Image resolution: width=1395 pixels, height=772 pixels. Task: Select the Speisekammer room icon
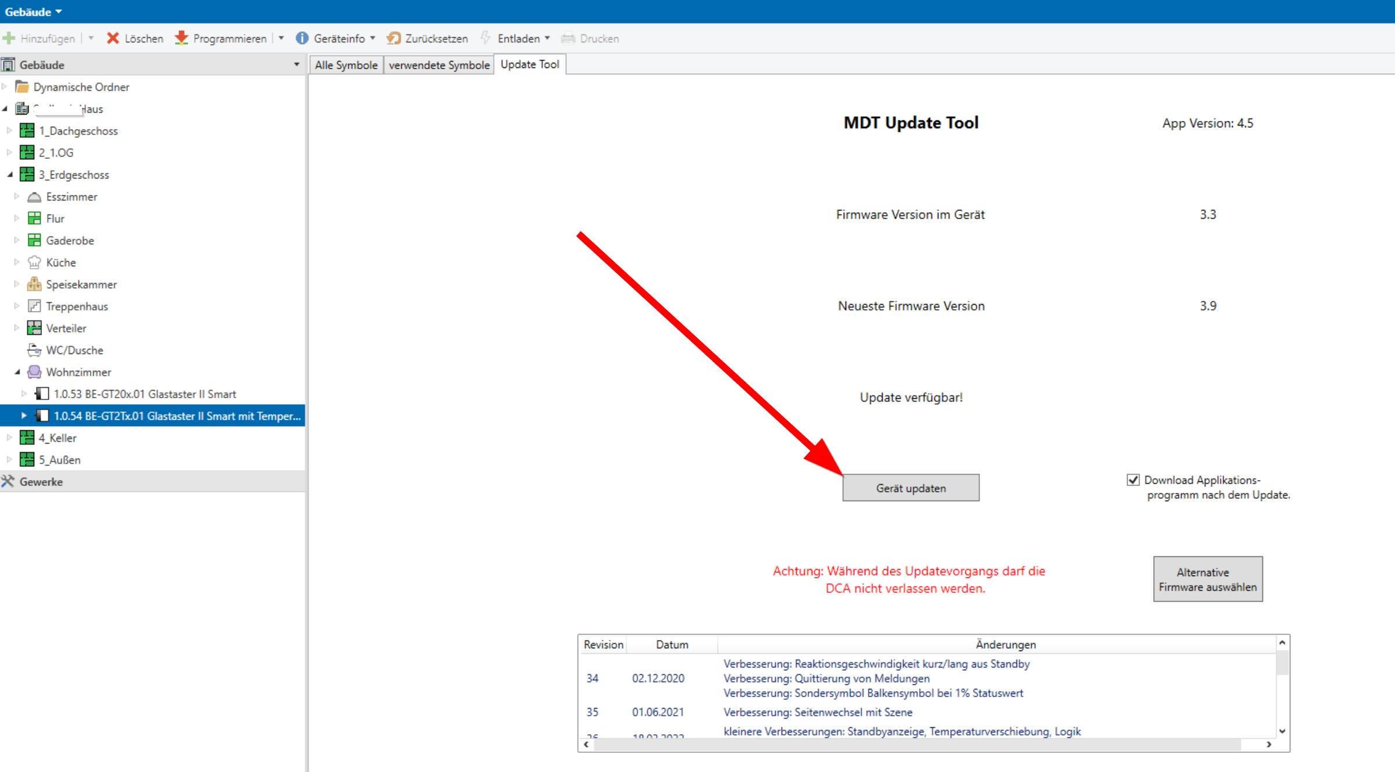click(34, 284)
